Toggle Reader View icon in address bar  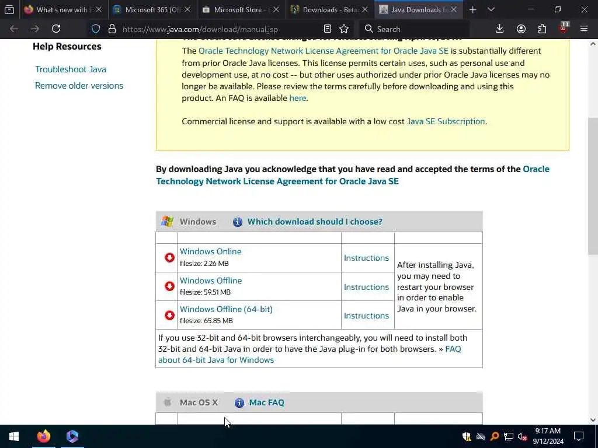point(327,29)
